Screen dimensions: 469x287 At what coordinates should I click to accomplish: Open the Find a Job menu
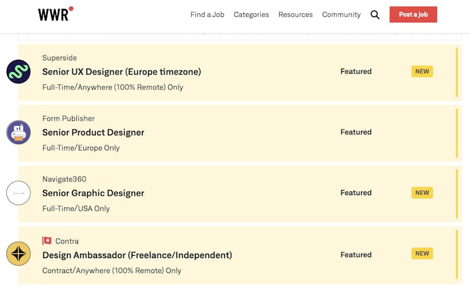click(207, 14)
